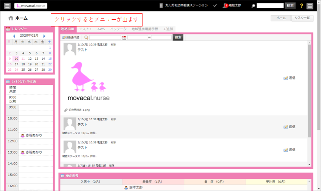Click the message keyword search field
Viewport: 321px width, 191px height.
click(x=105, y=37)
